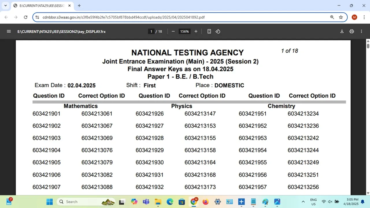Click answer 6034213256 in Chemistry
The image size is (370, 208).
(x=303, y=187)
